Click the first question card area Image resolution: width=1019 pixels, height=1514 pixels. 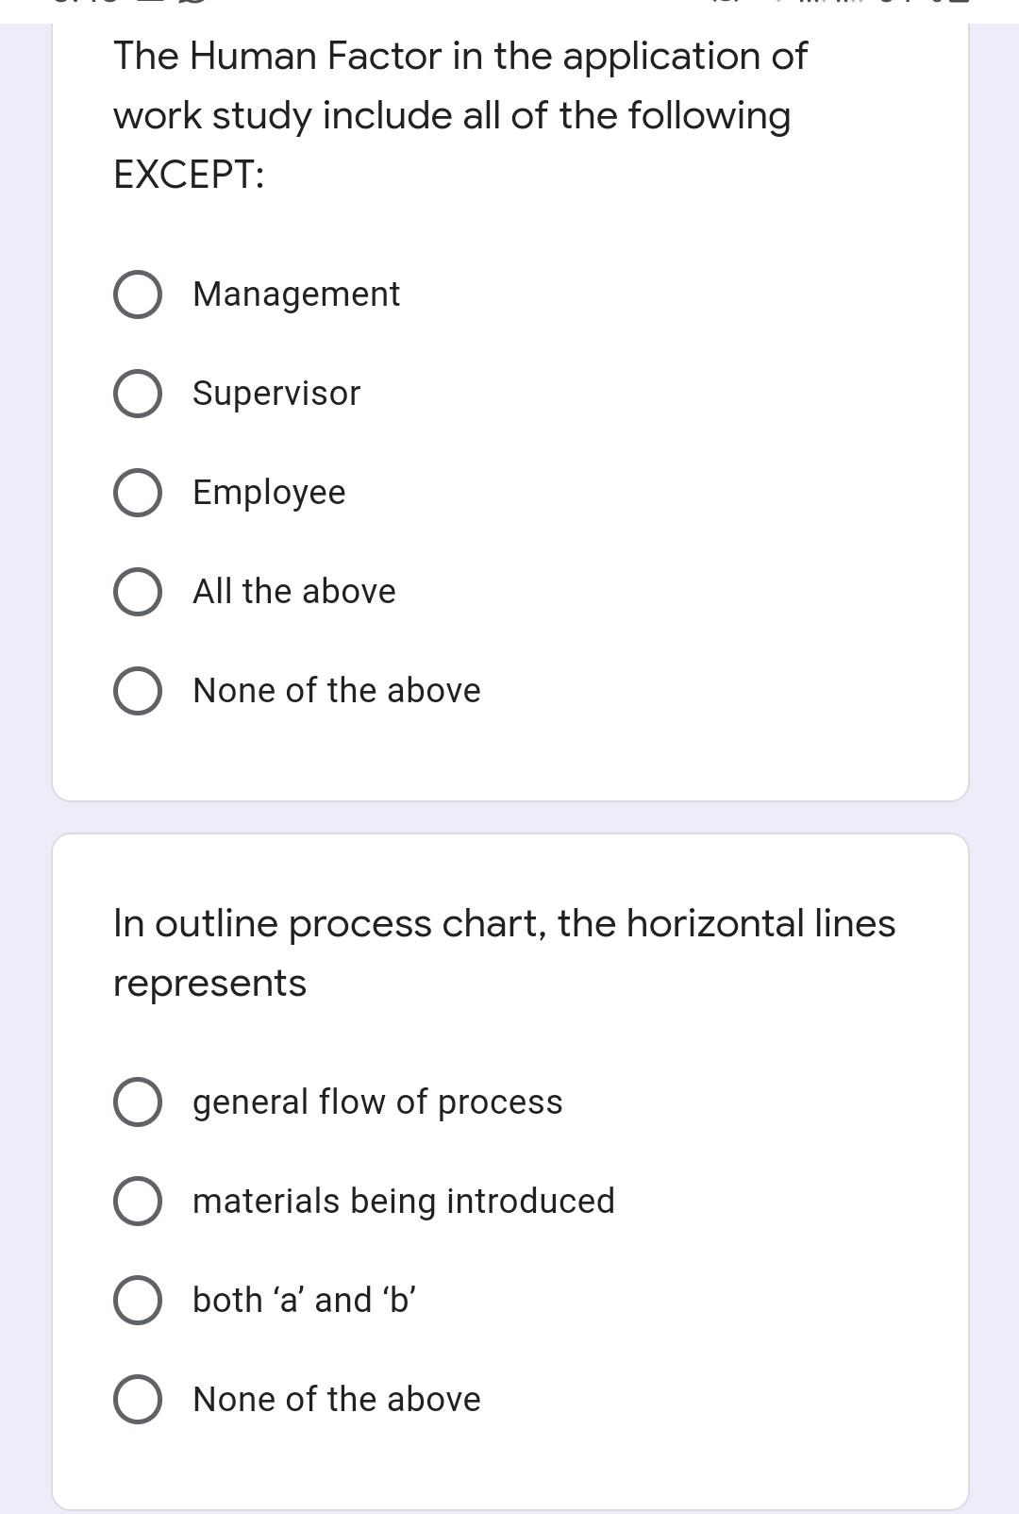tap(509, 406)
